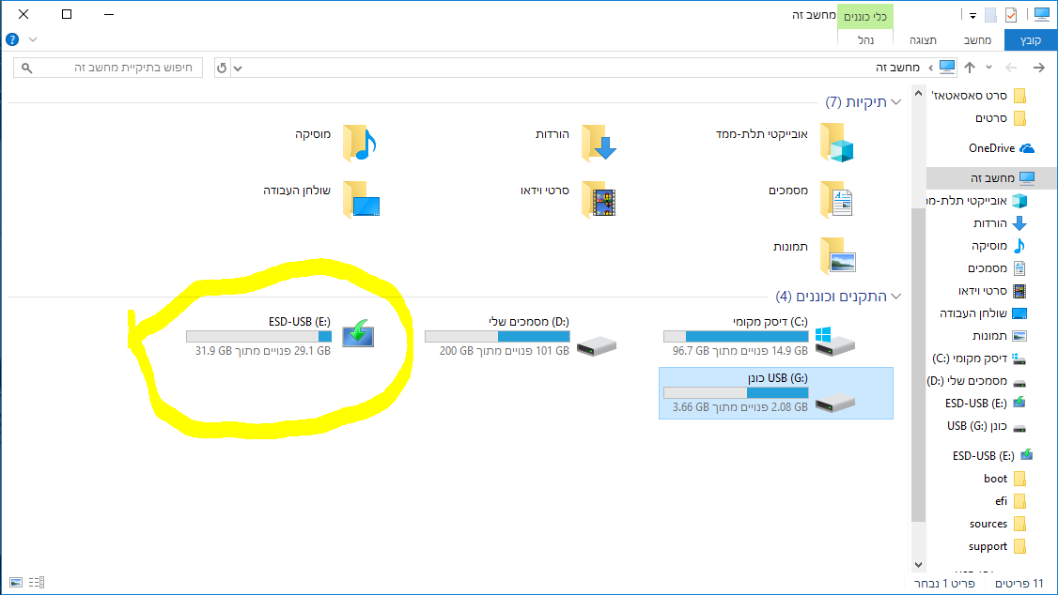This screenshot has width=1058, height=595.
Task: Select the D: drive icon (מסמכים שלי)
Action: [x=597, y=346]
